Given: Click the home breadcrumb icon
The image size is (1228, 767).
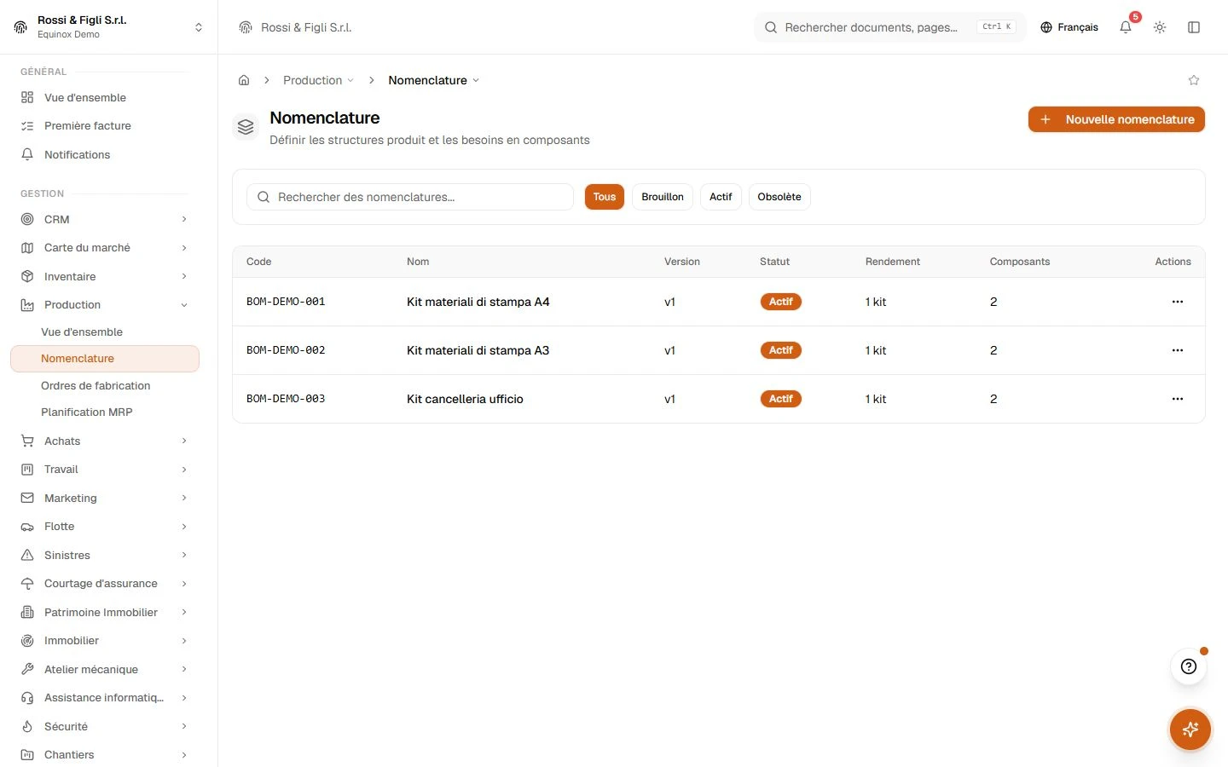Looking at the screenshot, I should tap(244, 80).
